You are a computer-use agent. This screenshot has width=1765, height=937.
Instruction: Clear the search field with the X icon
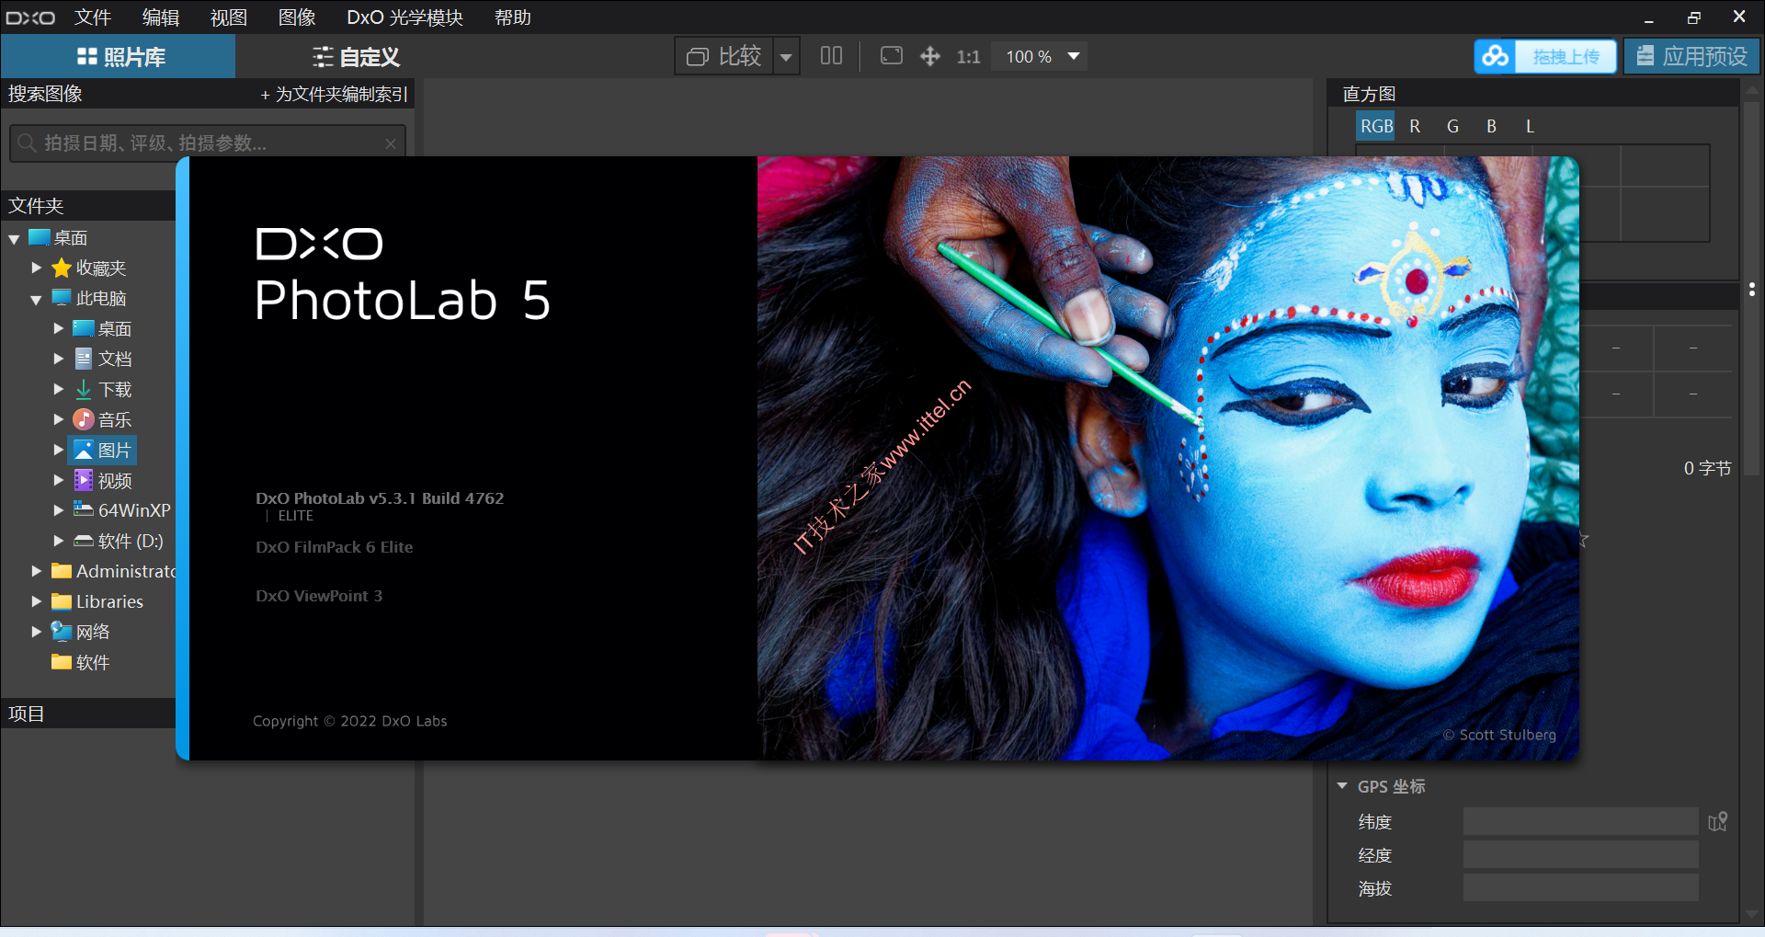(391, 143)
